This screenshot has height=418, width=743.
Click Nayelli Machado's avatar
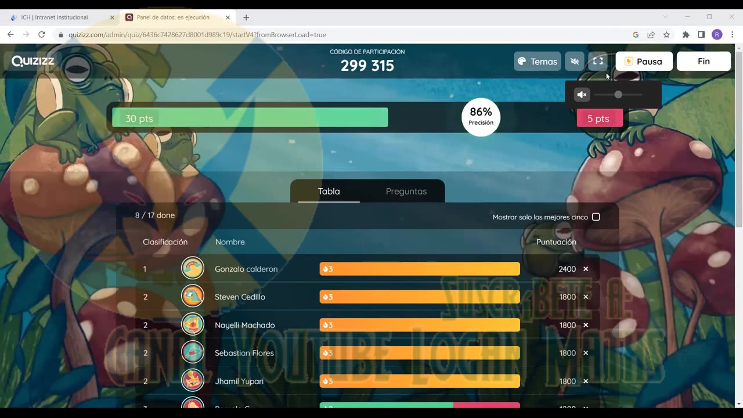point(193,325)
